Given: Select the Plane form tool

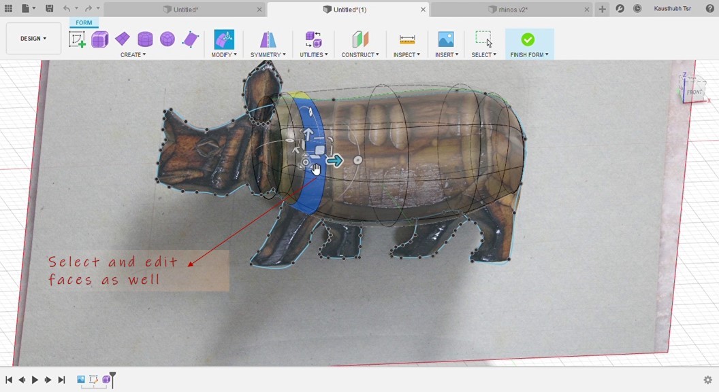Looking at the screenshot, I should pyautogui.click(x=123, y=39).
